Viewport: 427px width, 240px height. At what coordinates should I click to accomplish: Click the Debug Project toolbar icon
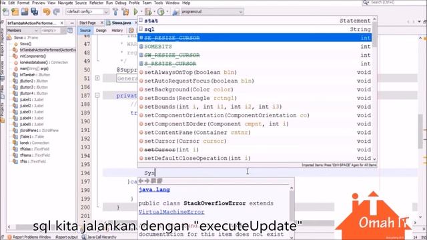(148, 12)
